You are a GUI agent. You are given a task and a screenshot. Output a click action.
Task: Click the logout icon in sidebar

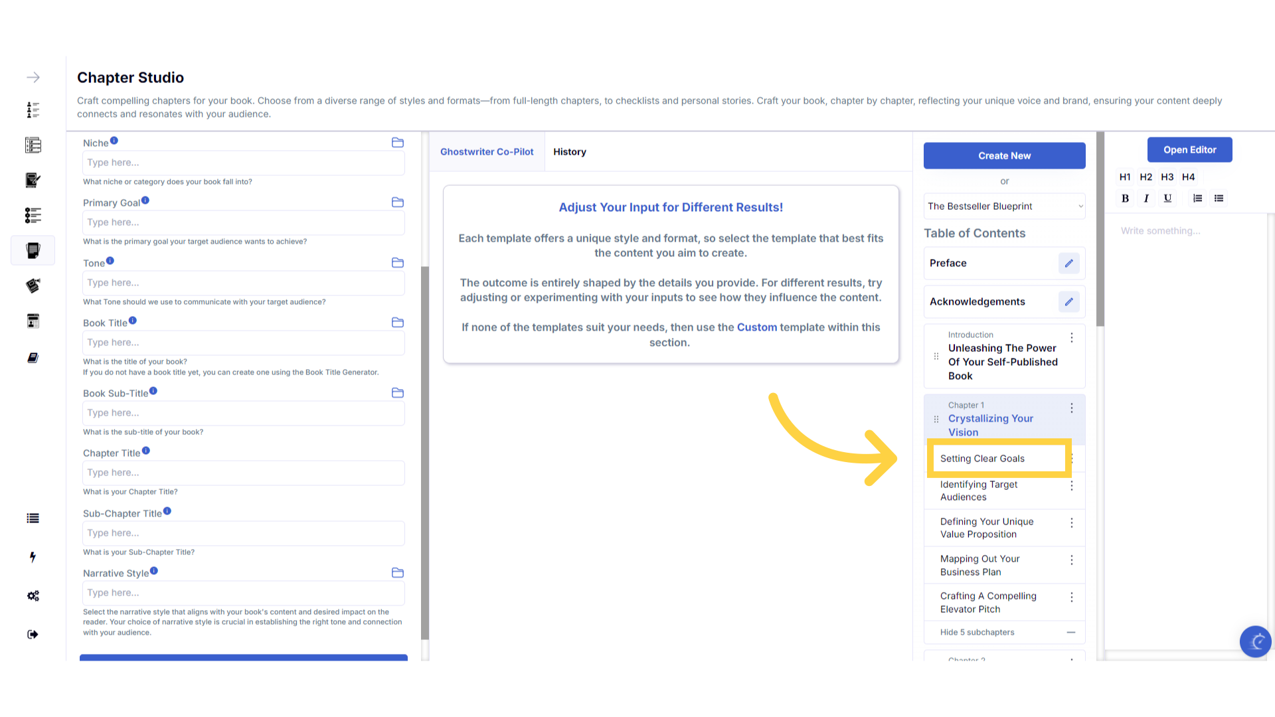33,635
